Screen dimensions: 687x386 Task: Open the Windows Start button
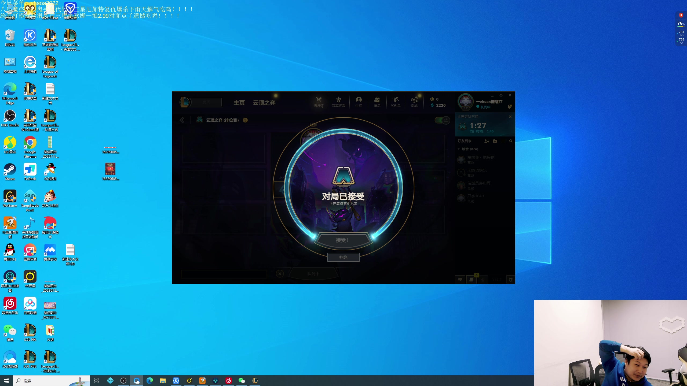coord(6,381)
